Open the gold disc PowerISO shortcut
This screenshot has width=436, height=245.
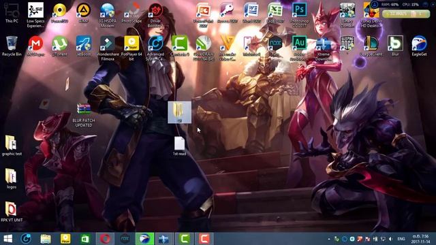click(59, 13)
